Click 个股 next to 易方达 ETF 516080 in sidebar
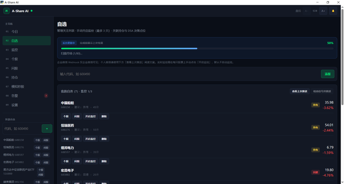 coord(41,170)
